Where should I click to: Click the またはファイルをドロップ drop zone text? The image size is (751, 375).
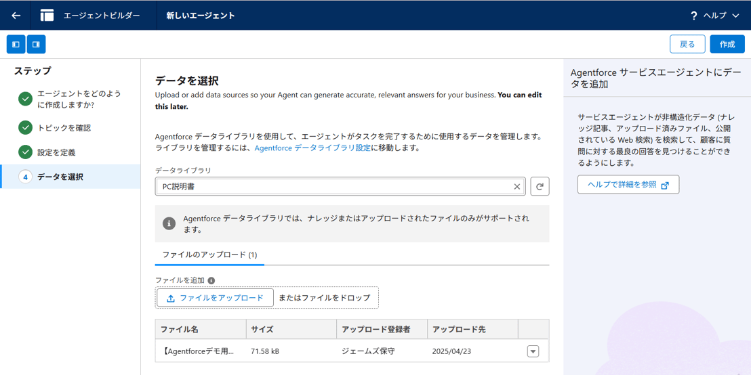pyautogui.click(x=325, y=298)
